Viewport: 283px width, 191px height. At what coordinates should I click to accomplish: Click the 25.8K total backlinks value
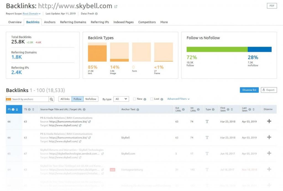pos(18,42)
